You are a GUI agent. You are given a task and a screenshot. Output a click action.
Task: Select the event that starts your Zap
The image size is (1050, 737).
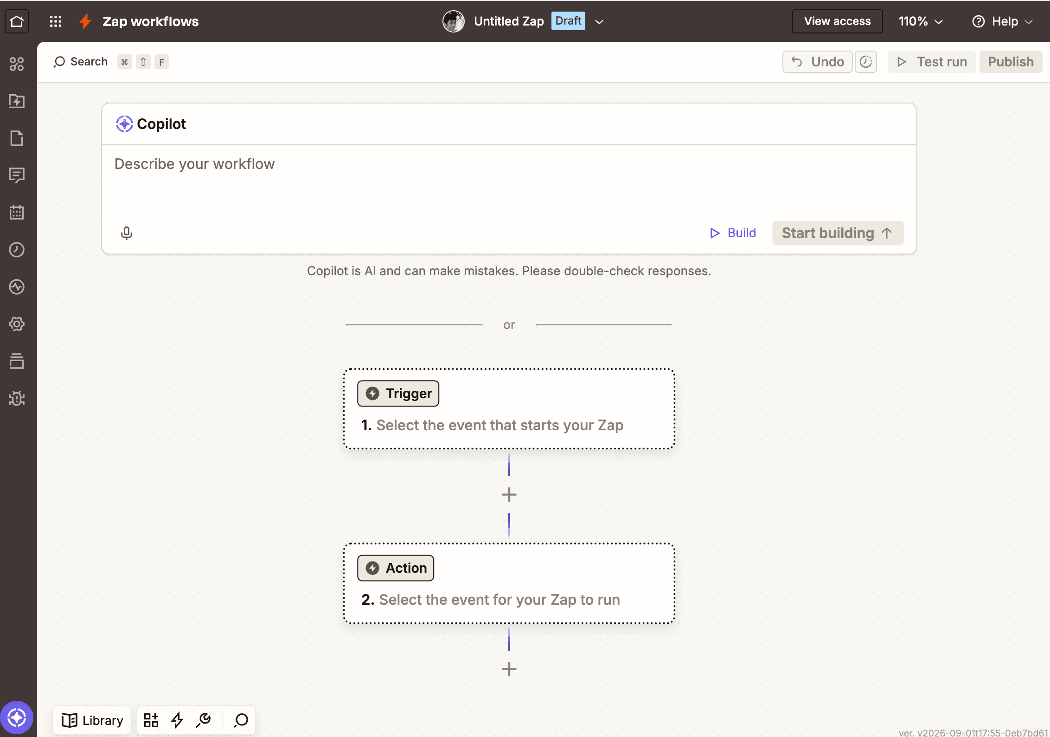tap(499, 425)
